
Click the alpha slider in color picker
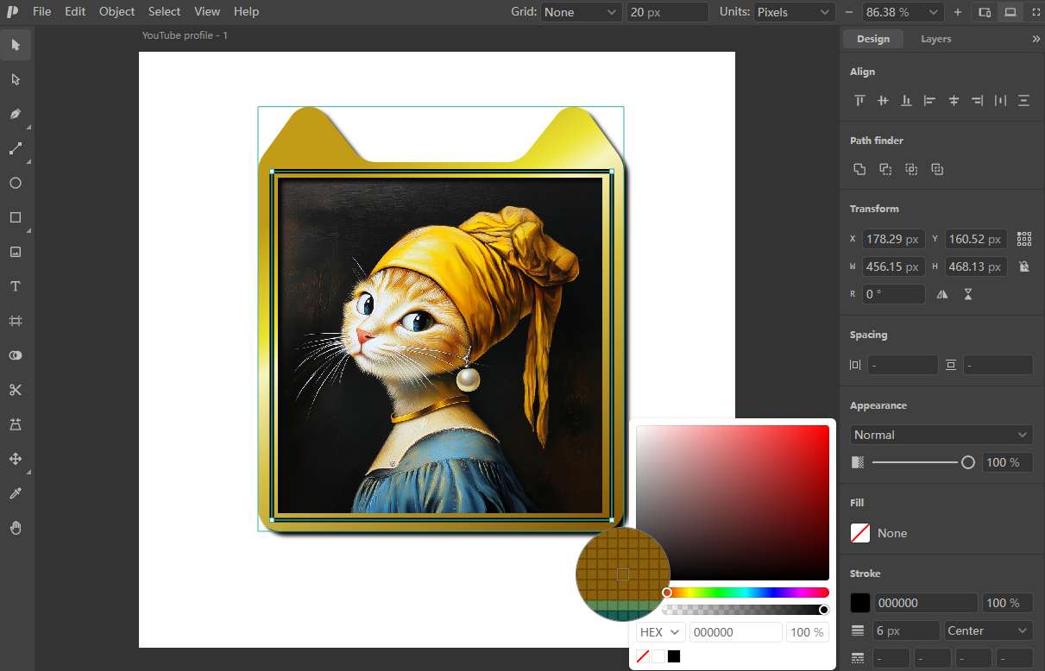[747, 610]
